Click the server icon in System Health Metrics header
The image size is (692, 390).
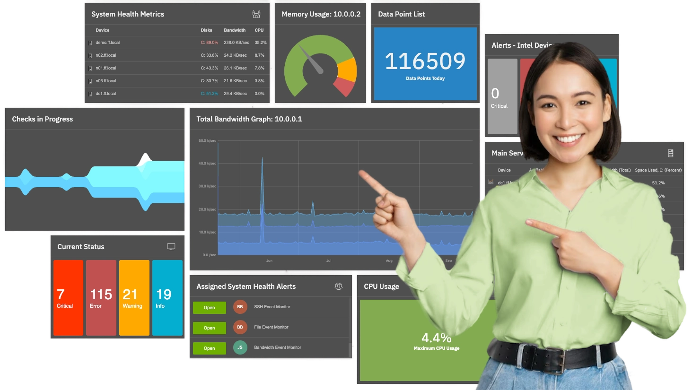(x=256, y=14)
